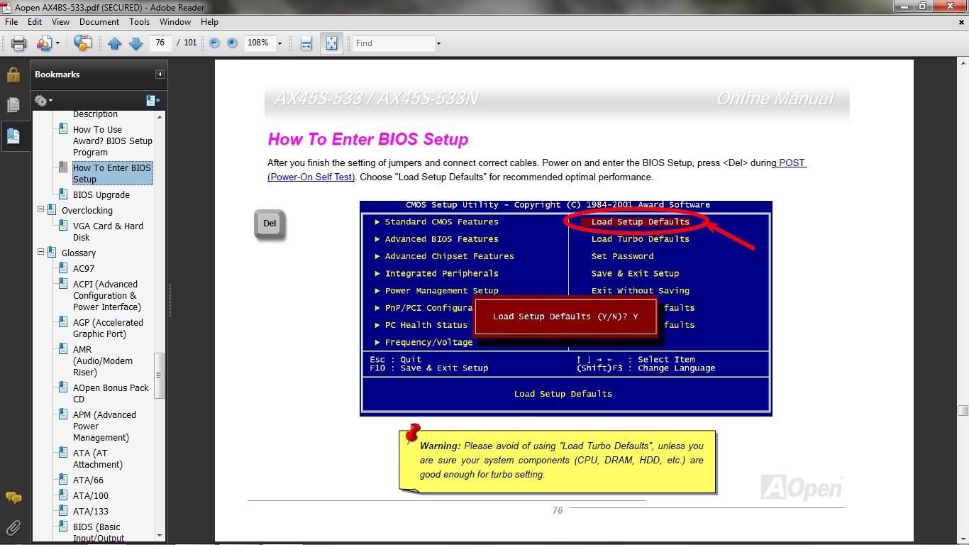Image resolution: width=969 pixels, height=545 pixels.
Task: Open the BIOS Upgrade bookmark
Action: (x=101, y=194)
